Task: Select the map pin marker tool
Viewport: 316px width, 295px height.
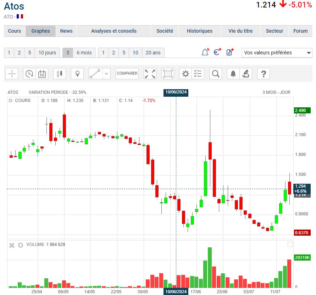Action: (77, 74)
